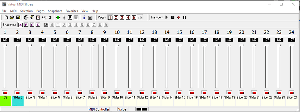Switch to page 3

[122, 18]
